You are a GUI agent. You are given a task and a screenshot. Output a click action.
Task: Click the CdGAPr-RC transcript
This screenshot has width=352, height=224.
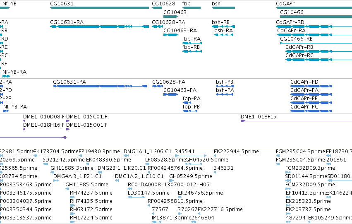point(319,60)
